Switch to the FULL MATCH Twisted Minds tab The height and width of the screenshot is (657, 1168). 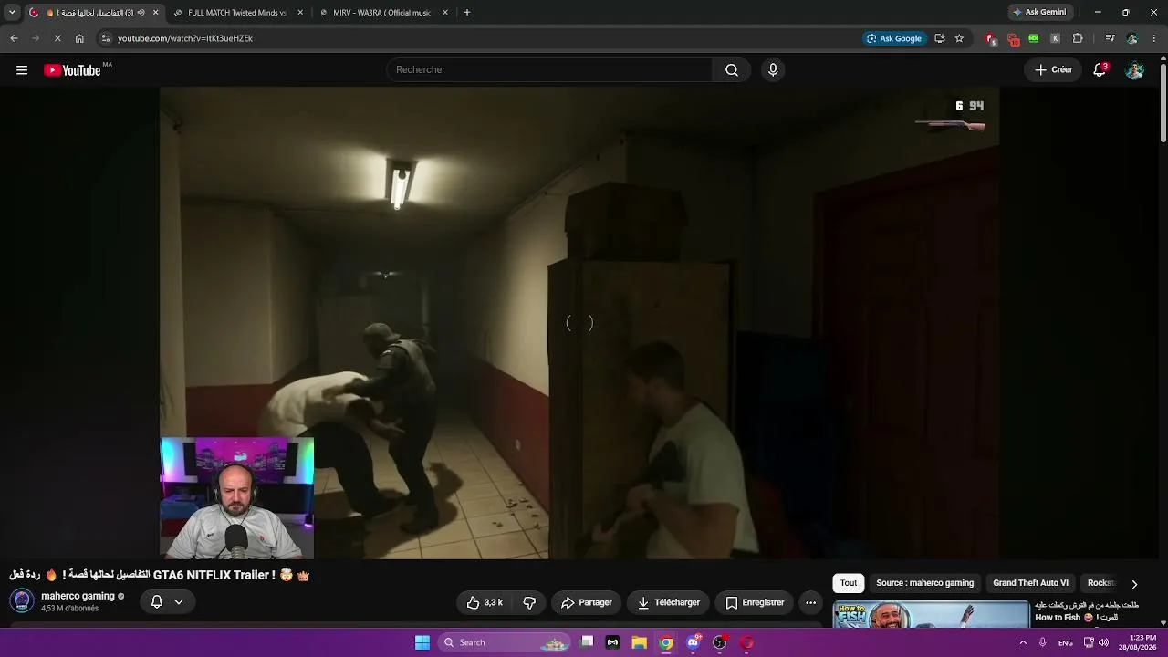239,13
